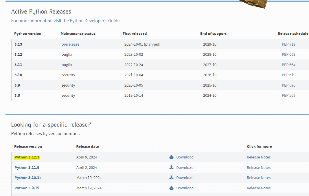Image resolution: width=309 pixels, height=196 pixels.
Task: Select version cell 3.13 in active releases
Action: (18, 44)
